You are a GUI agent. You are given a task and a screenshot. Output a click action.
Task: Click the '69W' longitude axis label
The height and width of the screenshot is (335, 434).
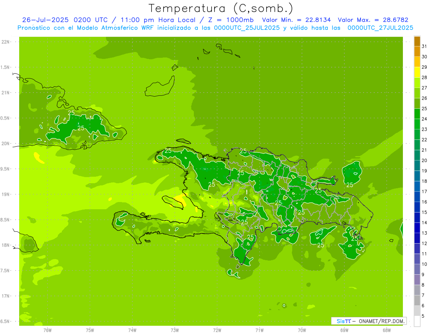point(344,330)
